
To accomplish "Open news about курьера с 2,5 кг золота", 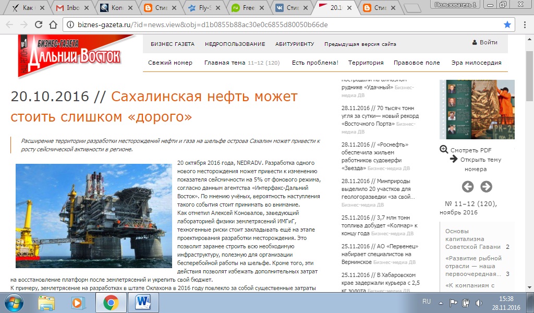I will pyautogui.click(x=380, y=283).
